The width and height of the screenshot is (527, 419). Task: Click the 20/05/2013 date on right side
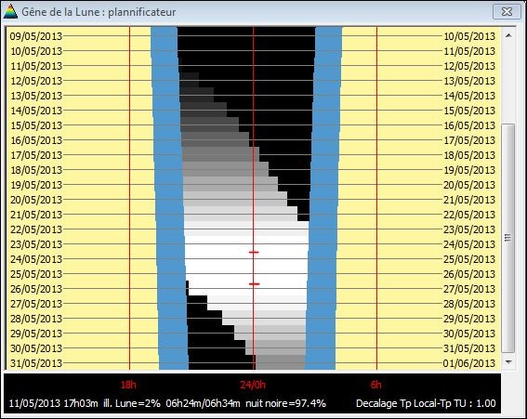point(469,185)
